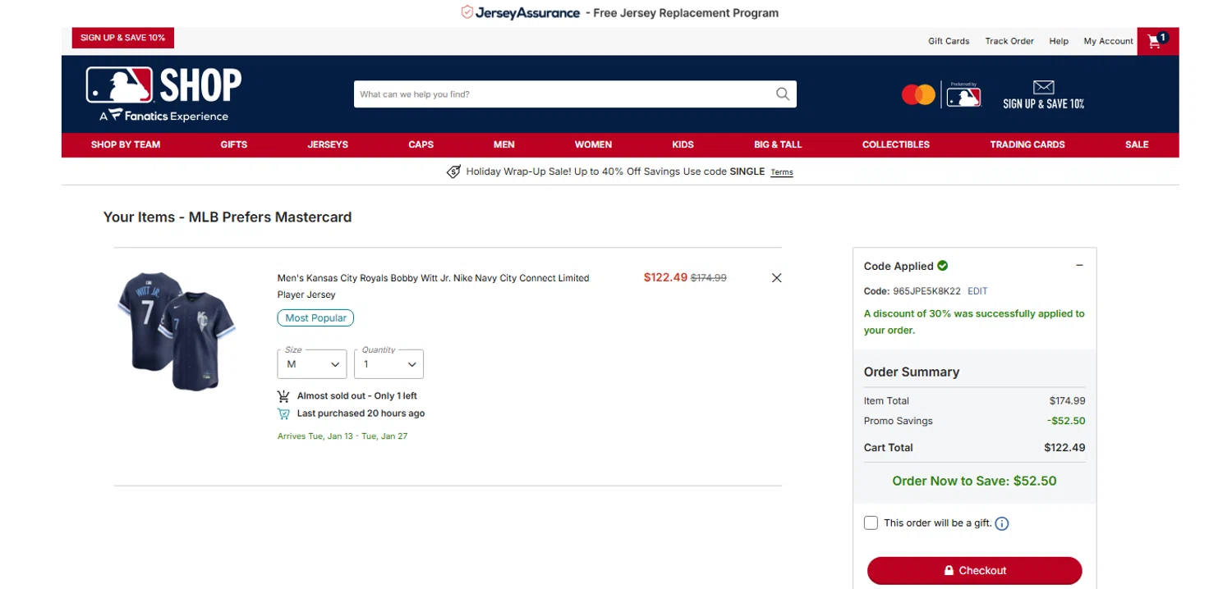
Task: Click the gift info icon
Action: (x=1001, y=523)
